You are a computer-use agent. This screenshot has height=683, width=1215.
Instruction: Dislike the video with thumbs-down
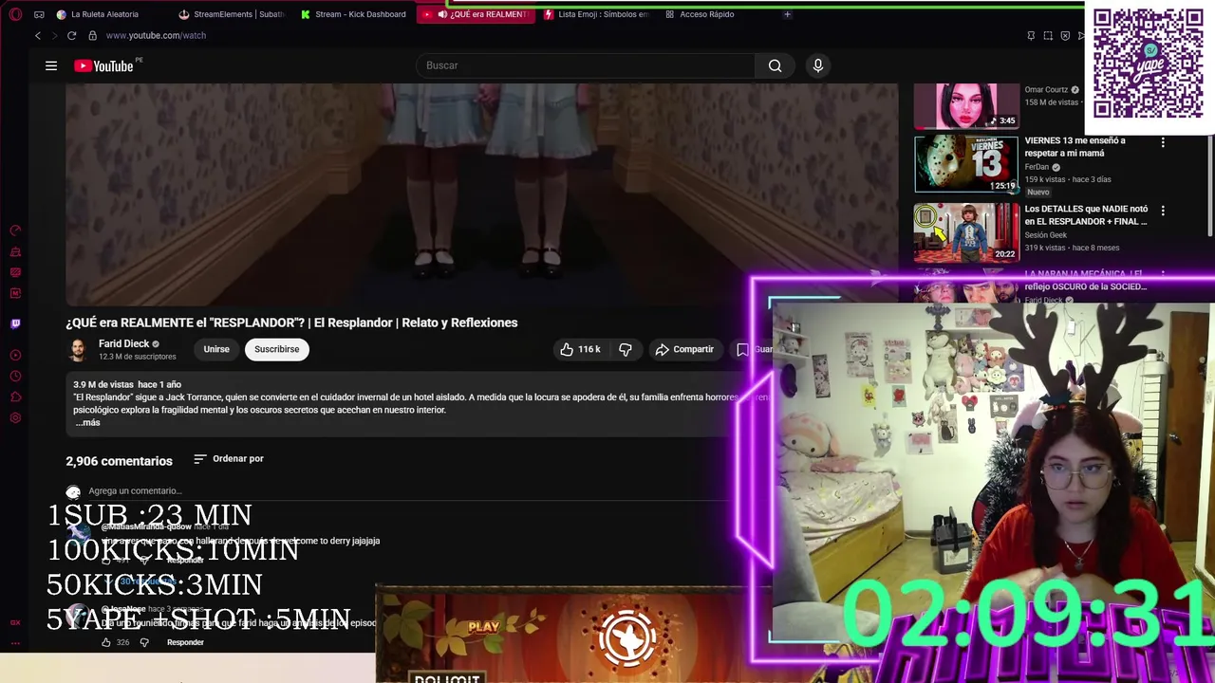[626, 349]
